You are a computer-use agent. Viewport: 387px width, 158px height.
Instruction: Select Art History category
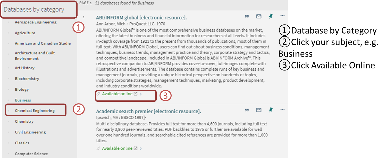[x=24, y=68]
